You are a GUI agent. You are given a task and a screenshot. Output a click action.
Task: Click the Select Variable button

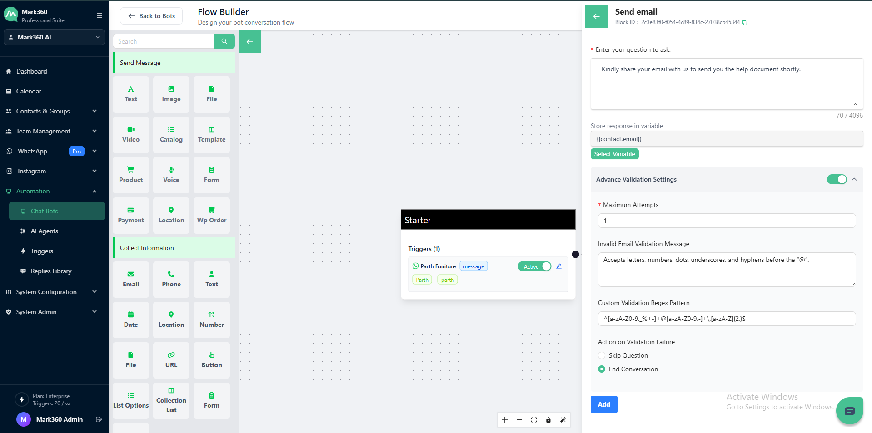614,154
